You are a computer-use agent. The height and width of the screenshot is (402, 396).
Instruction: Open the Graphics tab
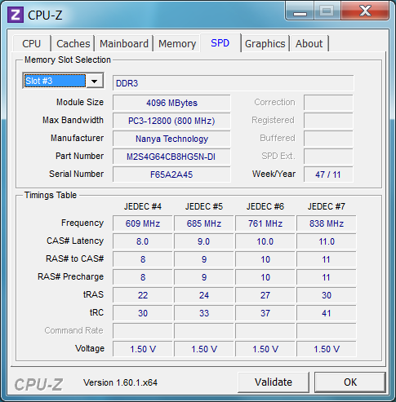[265, 43]
